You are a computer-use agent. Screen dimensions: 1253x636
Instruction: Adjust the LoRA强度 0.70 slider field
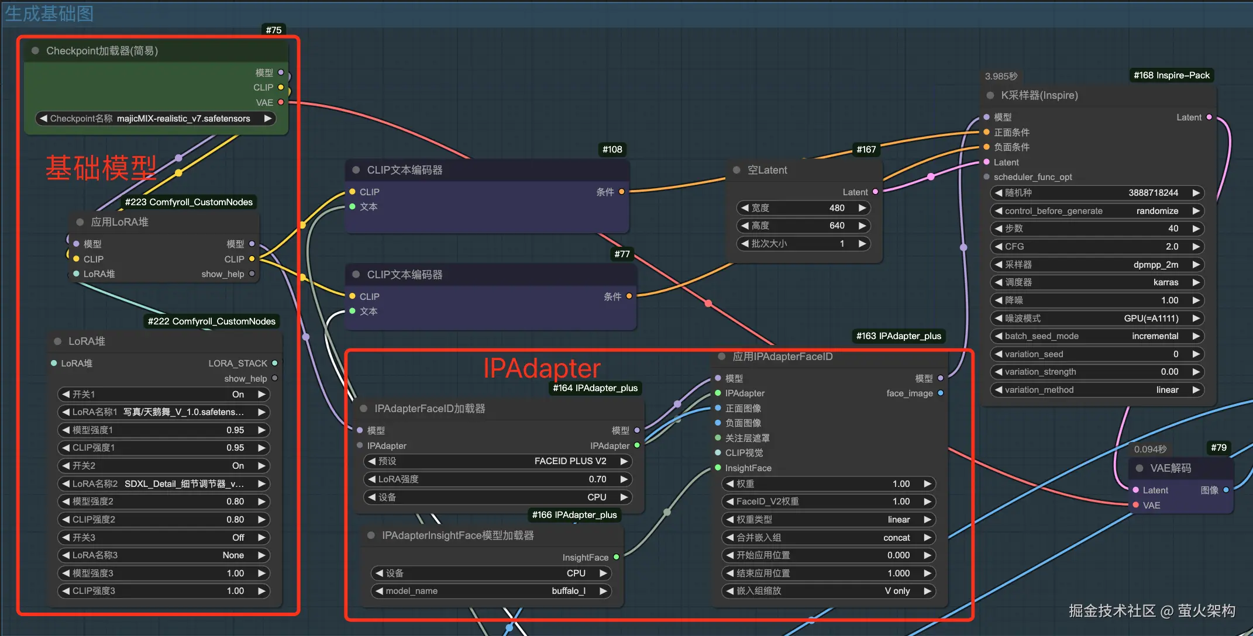[x=497, y=479]
